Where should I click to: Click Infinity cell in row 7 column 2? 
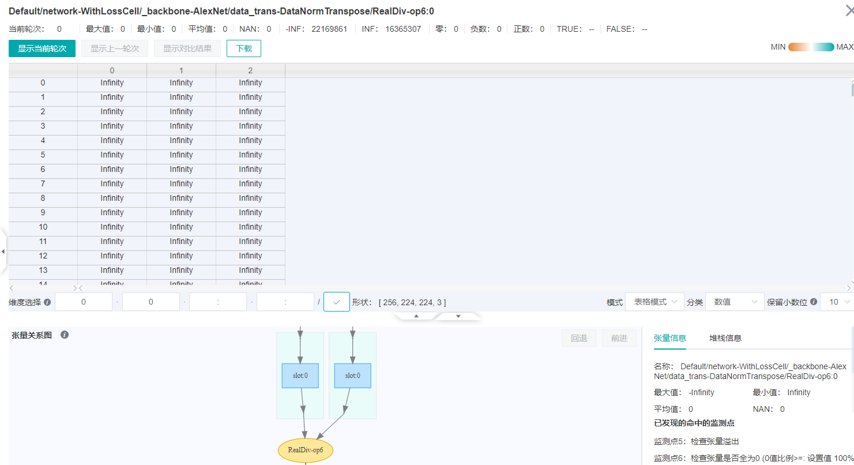[x=250, y=183]
